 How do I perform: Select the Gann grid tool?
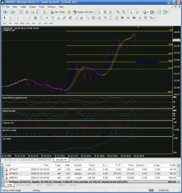pyautogui.click(x=93, y=18)
